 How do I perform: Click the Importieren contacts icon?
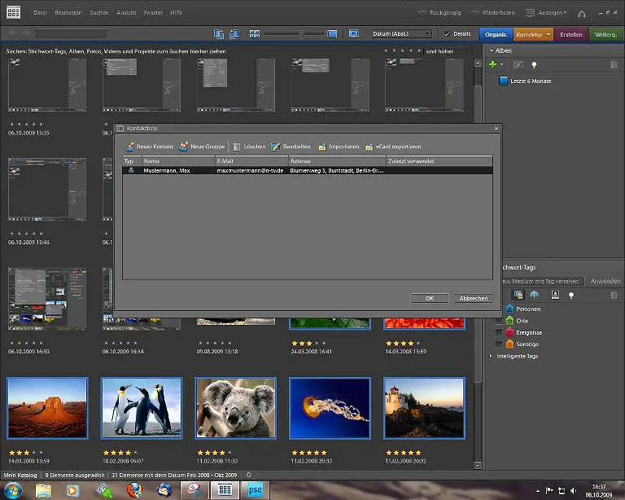322,147
